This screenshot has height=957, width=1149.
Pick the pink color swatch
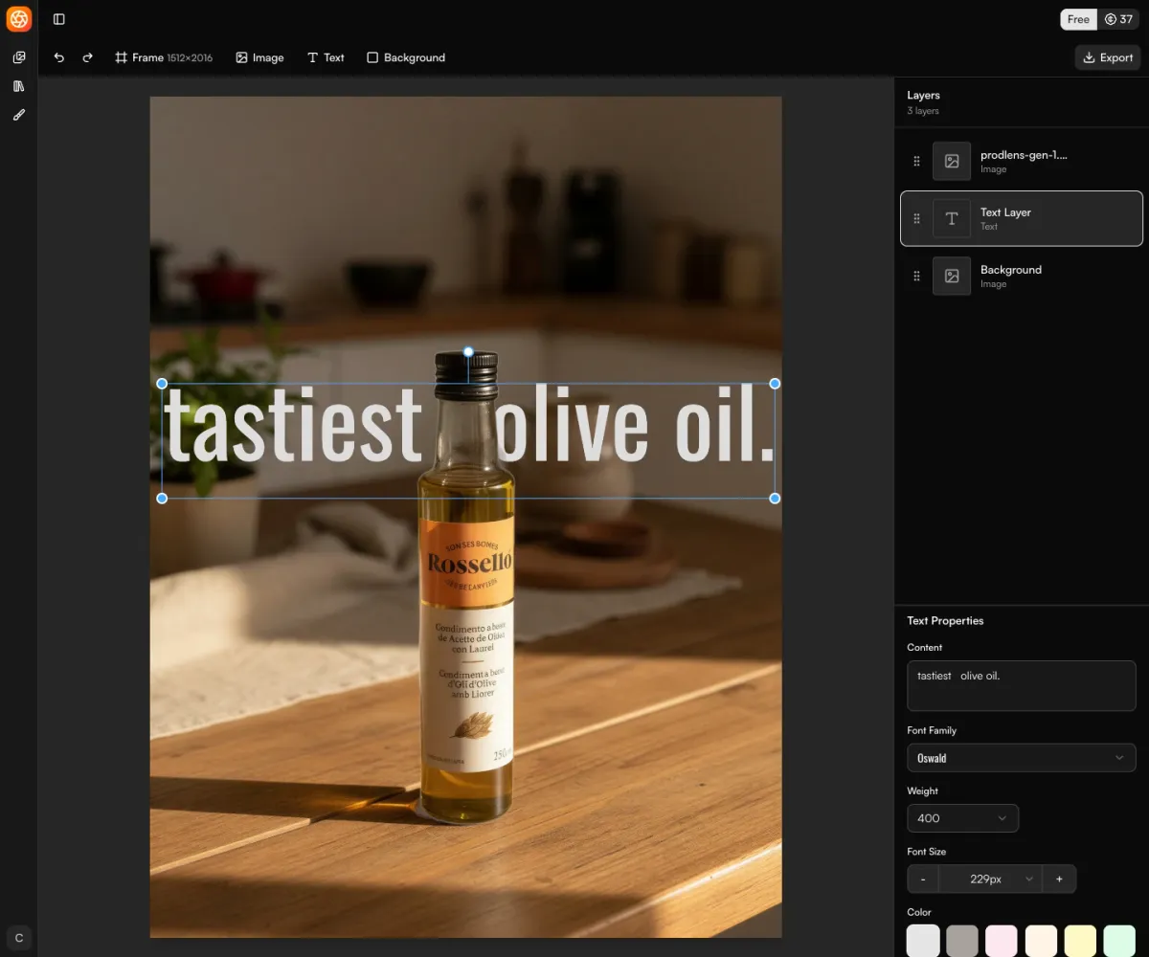click(x=1001, y=940)
